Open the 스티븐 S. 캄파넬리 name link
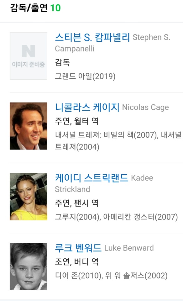 (92, 37)
